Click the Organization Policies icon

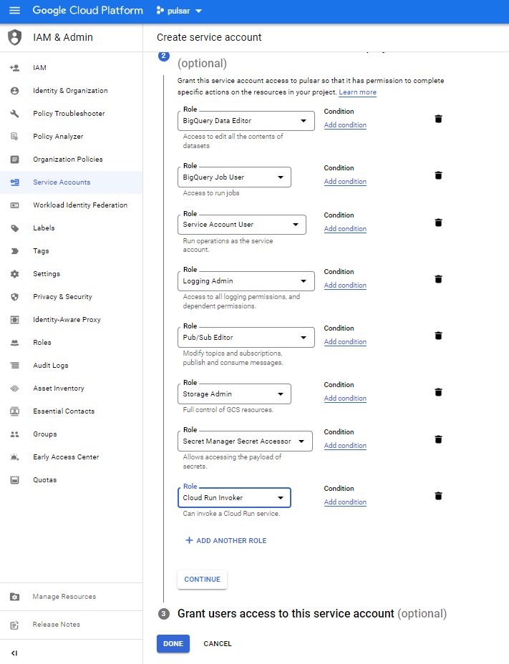(15, 160)
